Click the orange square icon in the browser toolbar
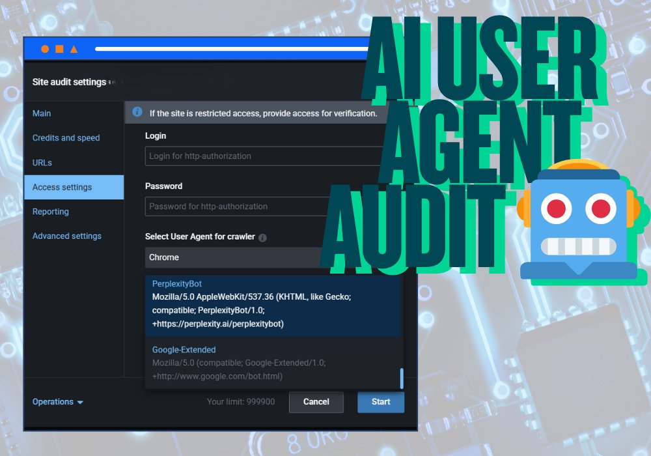 click(x=59, y=48)
